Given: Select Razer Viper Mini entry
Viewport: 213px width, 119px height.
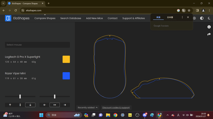Looking at the screenshot, I should (15, 74).
